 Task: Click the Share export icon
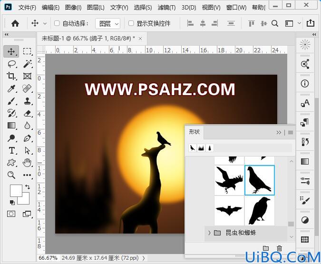[311, 23]
